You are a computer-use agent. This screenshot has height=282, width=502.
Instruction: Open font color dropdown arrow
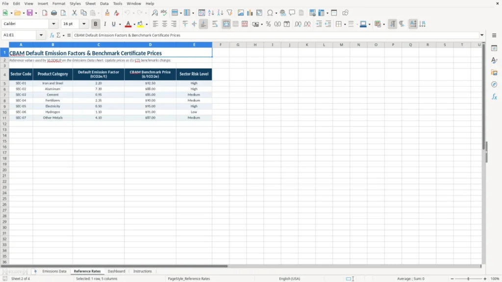pyautogui.click(x=134, y=24)
